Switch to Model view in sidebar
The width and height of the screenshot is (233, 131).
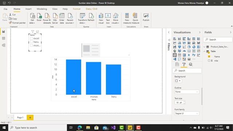tap(4, 45)
